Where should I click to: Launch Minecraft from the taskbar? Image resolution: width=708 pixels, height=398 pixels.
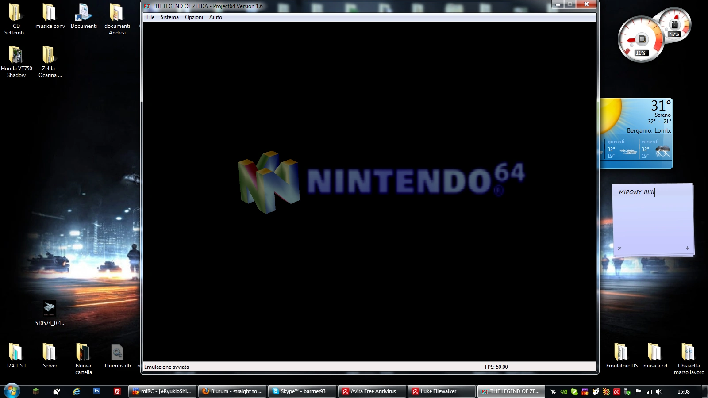[x=36, y=391]
